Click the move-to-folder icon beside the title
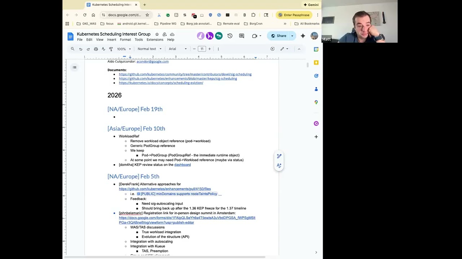Viewport: 462px width, 259px height. pos(164,34)
